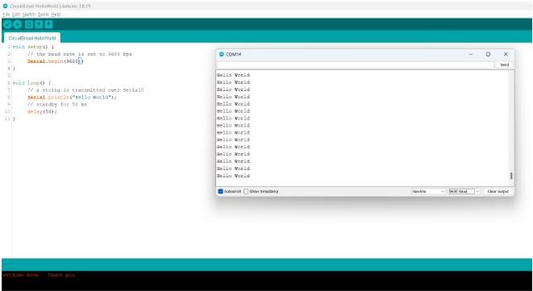Click the serial monitor message input field
Image resolution: width=533 pixels, height=291 pixels.
356,64
